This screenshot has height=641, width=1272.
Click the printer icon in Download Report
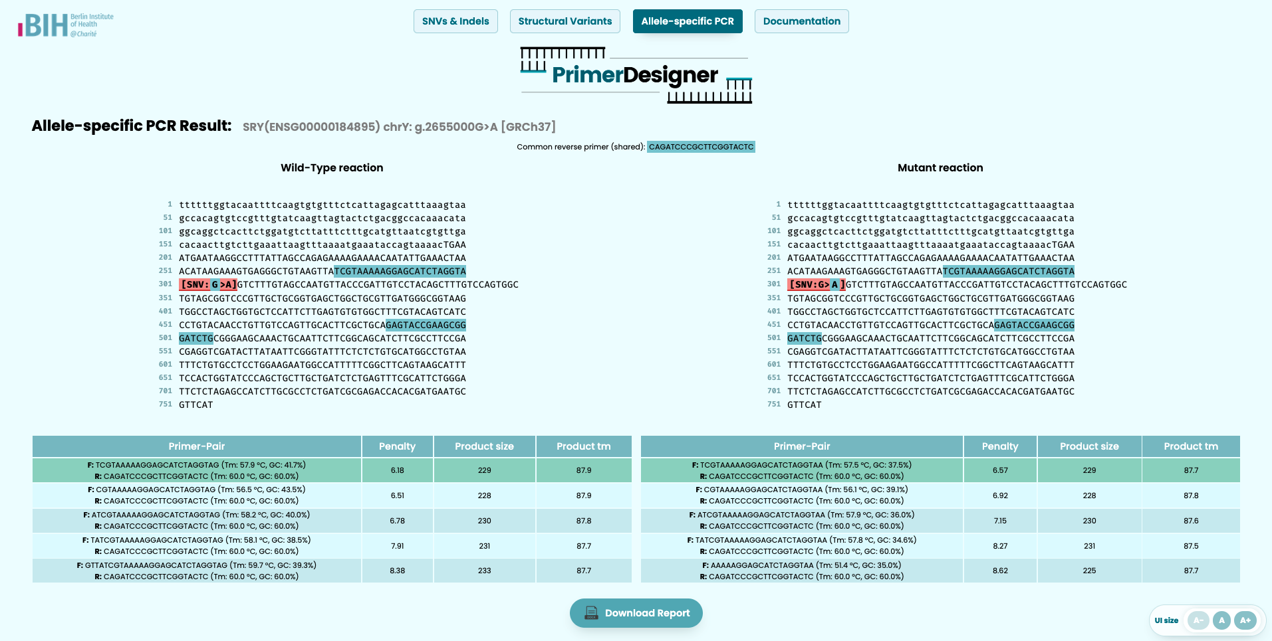[591, 613]
